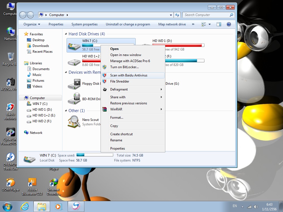Select Scan with Baidu Antivirus
Viewport: 283px width, 212px height.
click(133, 75)
